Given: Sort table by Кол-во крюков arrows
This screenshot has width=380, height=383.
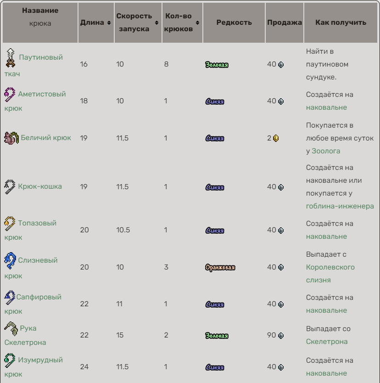Looking at the screenshot, I should pos(198,23).
